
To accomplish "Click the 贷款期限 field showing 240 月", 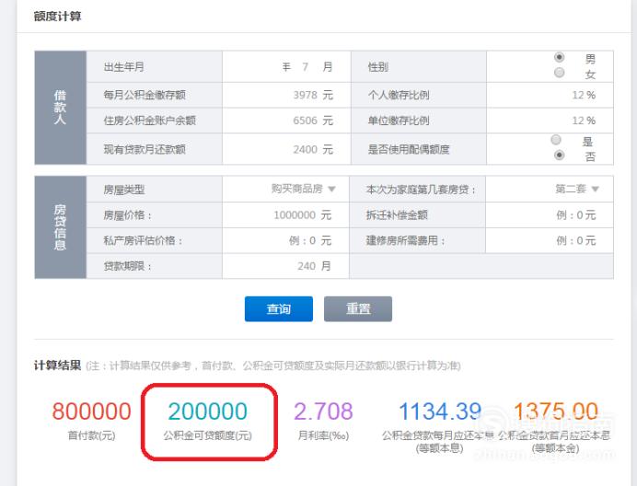I will pyautogui.click(x=285, y=266).
